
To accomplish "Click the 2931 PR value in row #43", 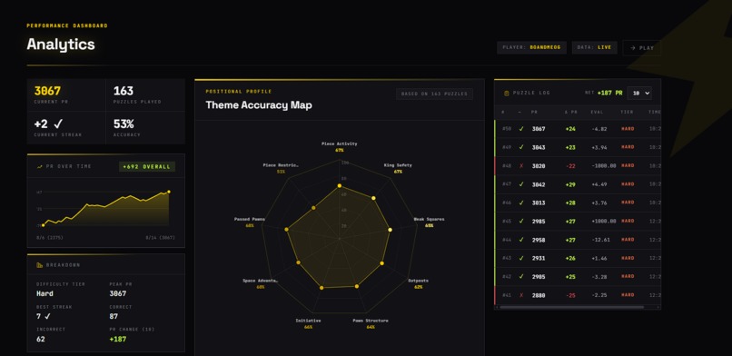I will click(x=539, y=258).
